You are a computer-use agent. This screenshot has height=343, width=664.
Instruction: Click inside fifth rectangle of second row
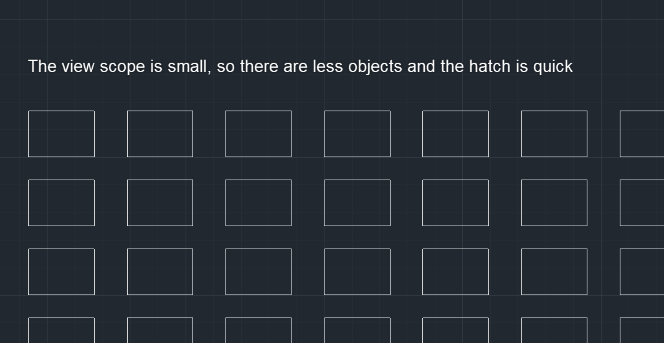click(x=456, y=203)
